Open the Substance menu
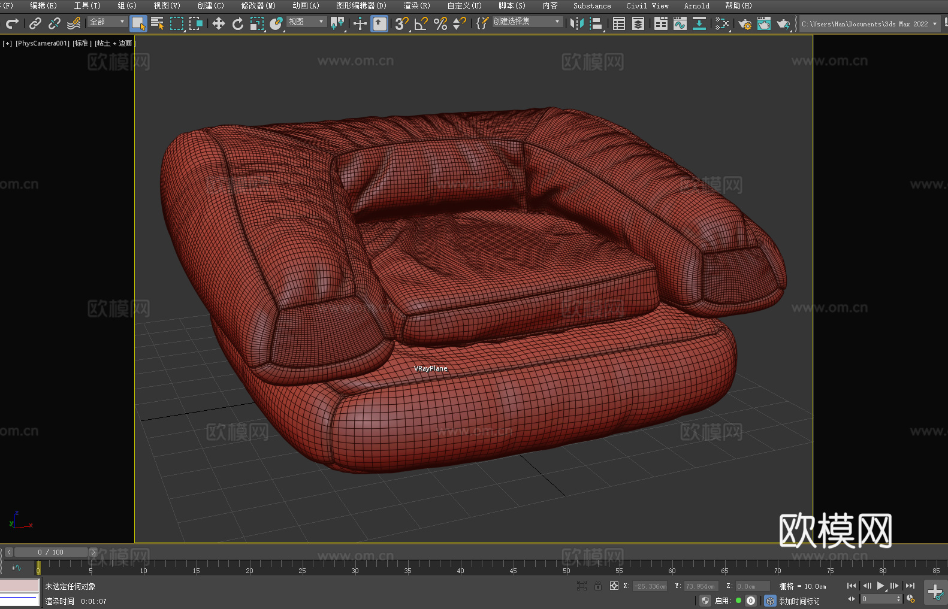 (x=592, y=5)
